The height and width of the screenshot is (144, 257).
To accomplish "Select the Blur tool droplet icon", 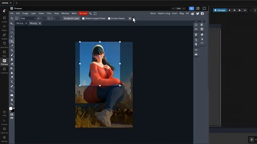I will pyautogui.click(x=12, y=73).
